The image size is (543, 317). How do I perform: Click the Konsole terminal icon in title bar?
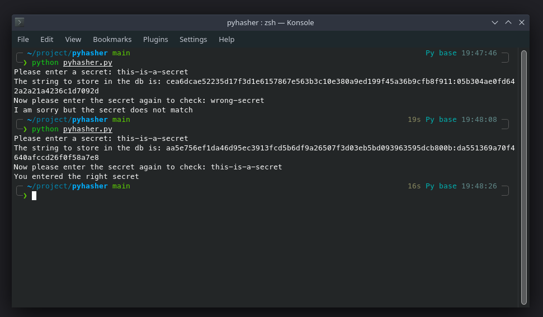tap(20, 22)
